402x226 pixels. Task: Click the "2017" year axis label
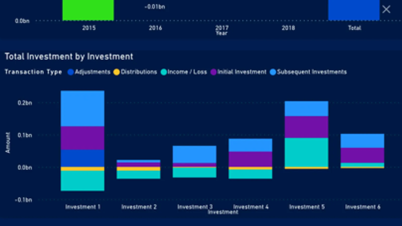[222, 28]
